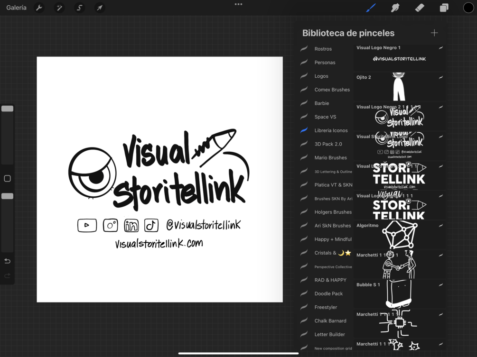Choose the Visual Logo Negro 1 brush
Viewport: 477px width, 357px height.
400,57
